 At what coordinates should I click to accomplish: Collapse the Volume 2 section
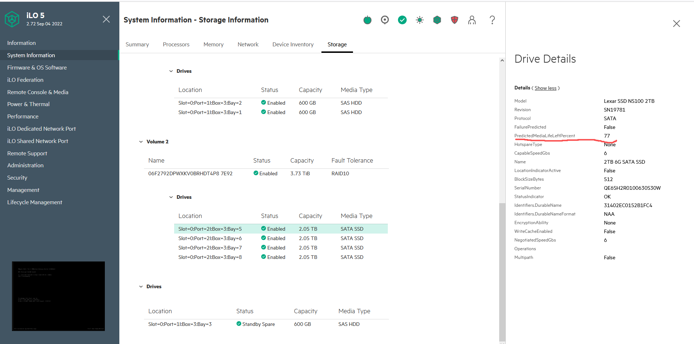tap(141, 142)
